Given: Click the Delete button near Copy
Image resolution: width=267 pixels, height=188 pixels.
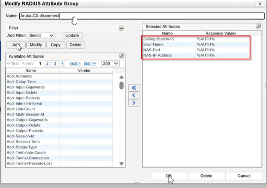Looking at the screenshot, I should tap(75, 45).
